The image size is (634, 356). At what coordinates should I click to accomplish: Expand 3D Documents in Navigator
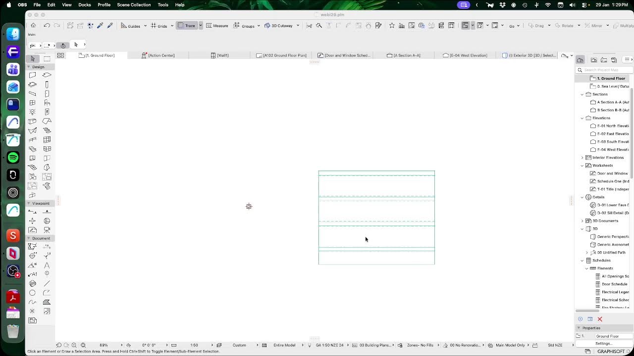582,221
